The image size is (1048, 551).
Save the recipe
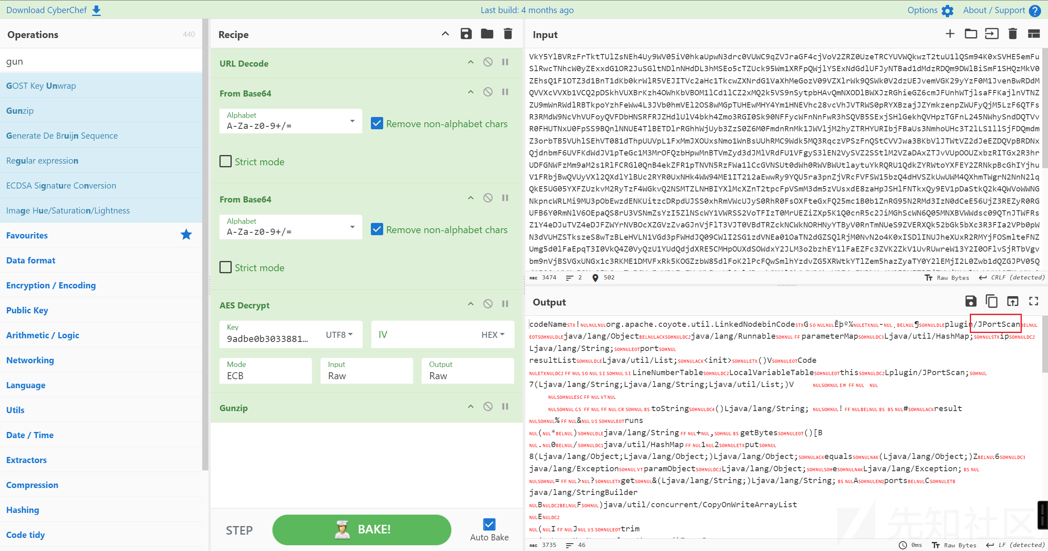pos(466,34)
